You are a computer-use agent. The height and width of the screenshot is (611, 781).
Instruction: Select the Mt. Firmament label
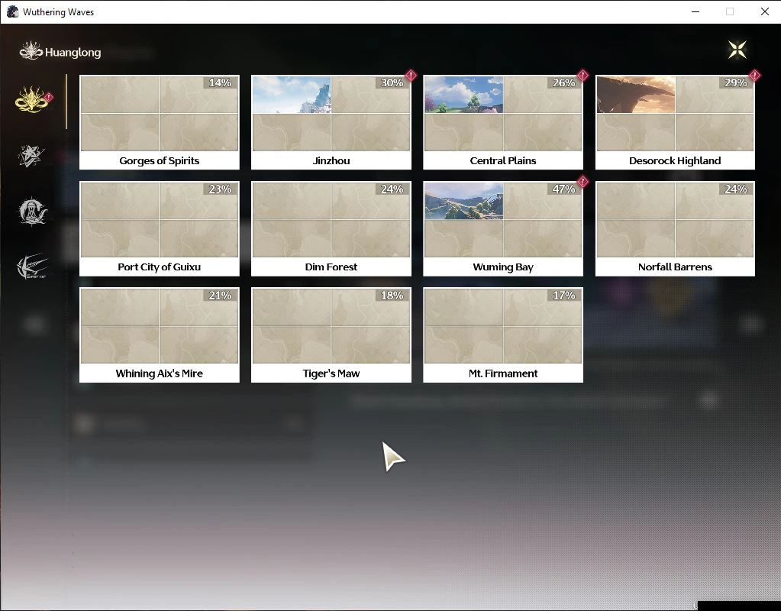coord(503,373)
